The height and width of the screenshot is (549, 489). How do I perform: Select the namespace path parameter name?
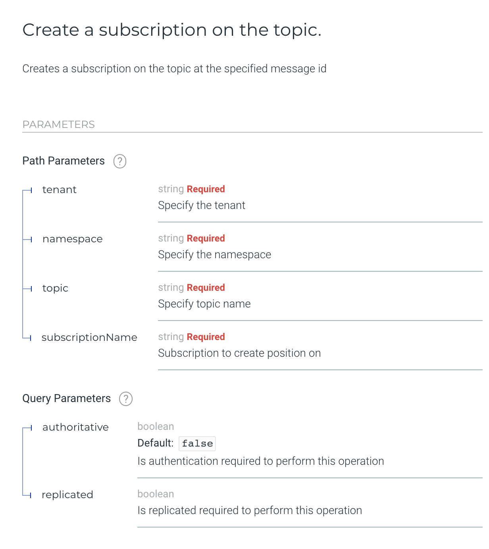(x=73, y=239)
